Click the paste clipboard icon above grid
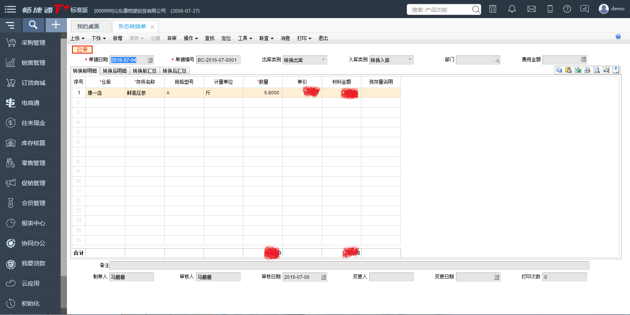 click(x=569, y=70)
